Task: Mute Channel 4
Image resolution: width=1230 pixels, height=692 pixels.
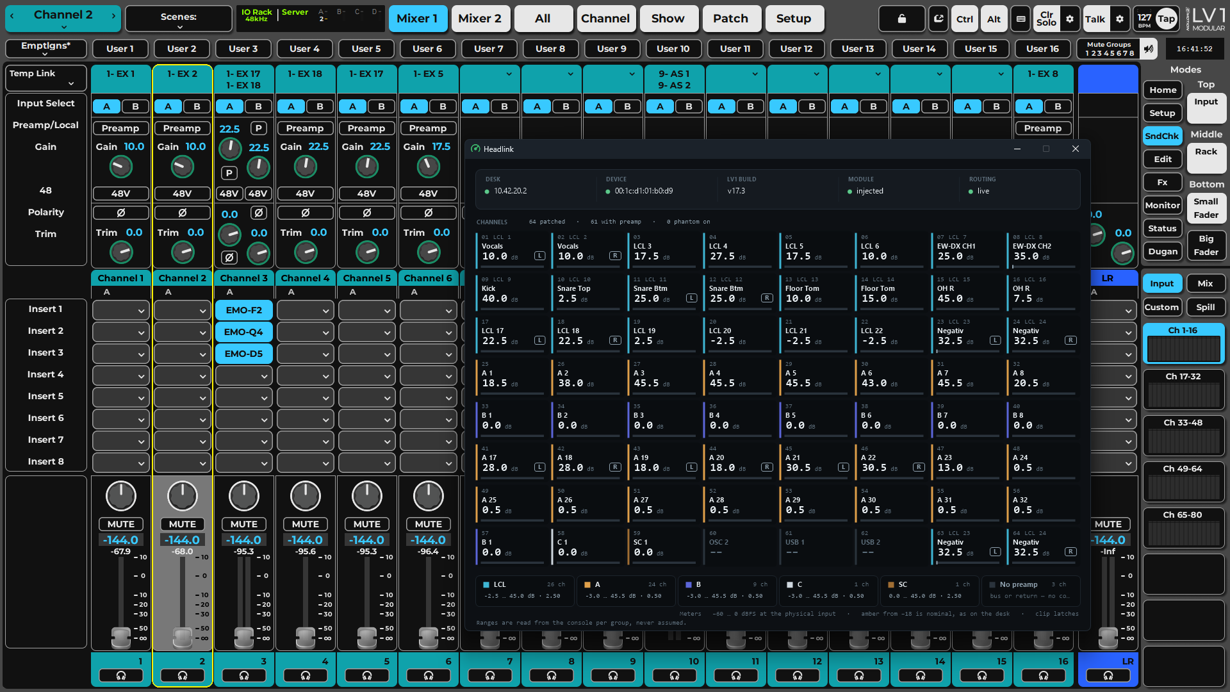Action: click(306, 524)
